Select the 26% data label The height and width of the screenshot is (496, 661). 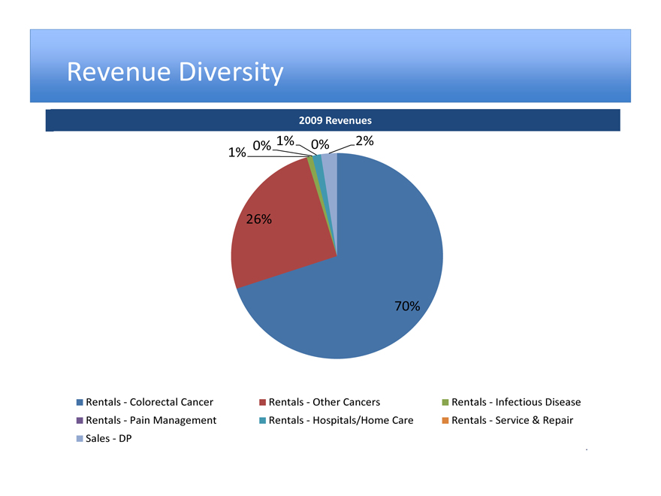pyautogui.click(x=259, y=219)
